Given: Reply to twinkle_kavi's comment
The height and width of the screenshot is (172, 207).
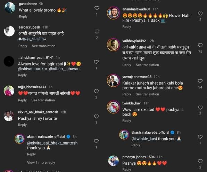Looking at the screenshot, I should (127, 121).
